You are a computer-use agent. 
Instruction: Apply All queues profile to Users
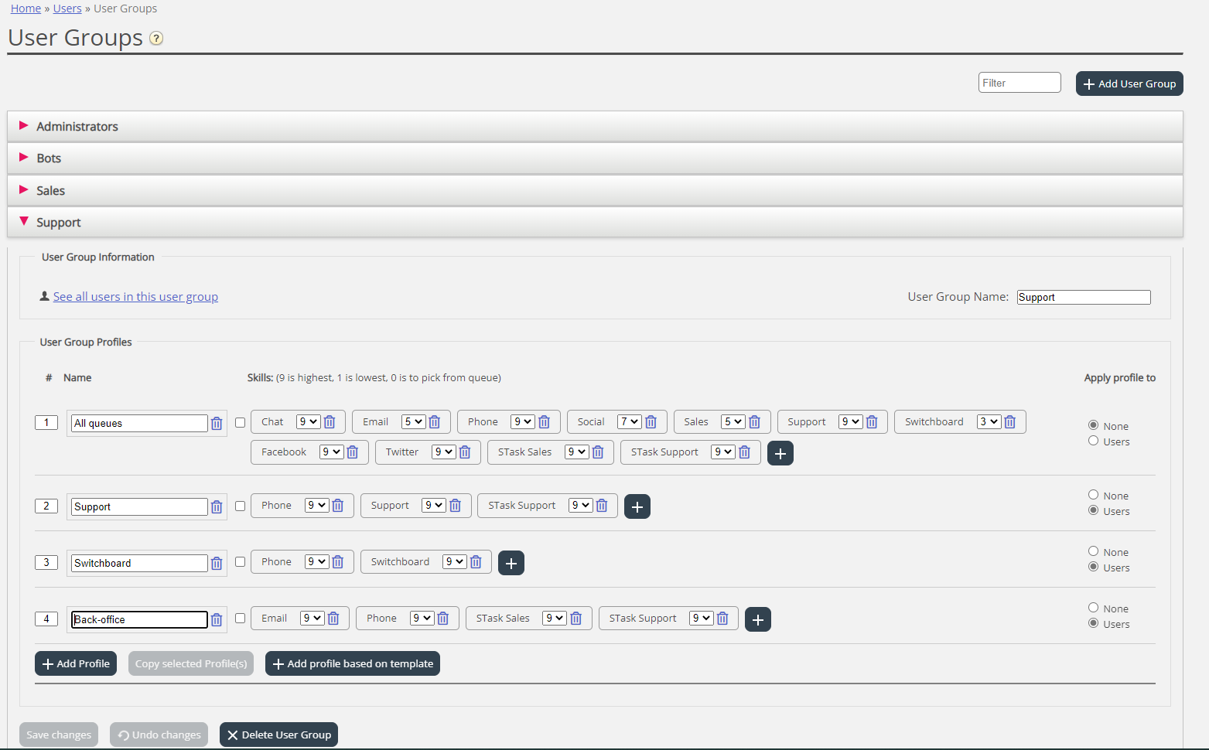(x=1093, y=441)
